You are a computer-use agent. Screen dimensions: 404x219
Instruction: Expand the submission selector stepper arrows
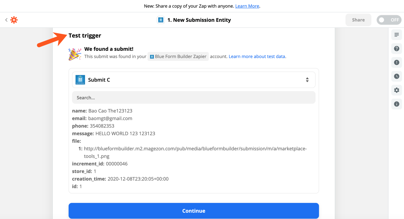pos(307,80)
